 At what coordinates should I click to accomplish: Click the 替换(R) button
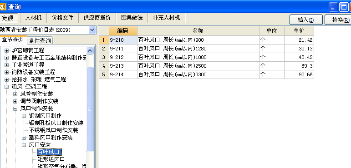pyautogui.click(x=338, y=20)
